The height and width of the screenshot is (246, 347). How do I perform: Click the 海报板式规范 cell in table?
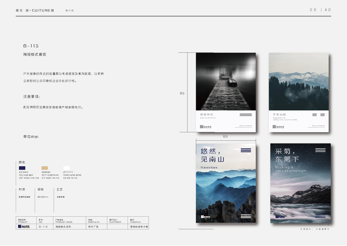pos(70,227)
